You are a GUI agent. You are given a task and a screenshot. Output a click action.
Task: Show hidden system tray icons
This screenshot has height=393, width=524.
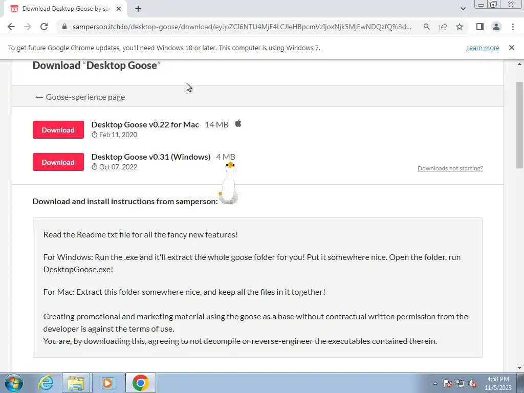click(x=435, y=383)
